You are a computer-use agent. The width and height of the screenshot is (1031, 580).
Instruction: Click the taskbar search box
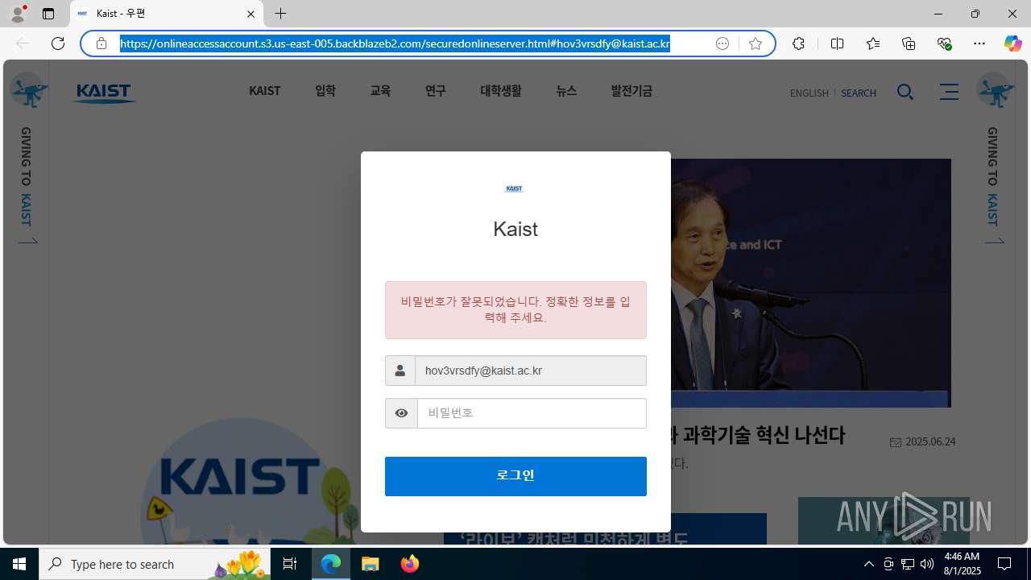(156, 564)
